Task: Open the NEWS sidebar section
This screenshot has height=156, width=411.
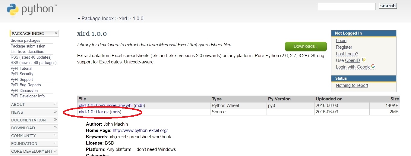Action: click(x=34, y=112)
